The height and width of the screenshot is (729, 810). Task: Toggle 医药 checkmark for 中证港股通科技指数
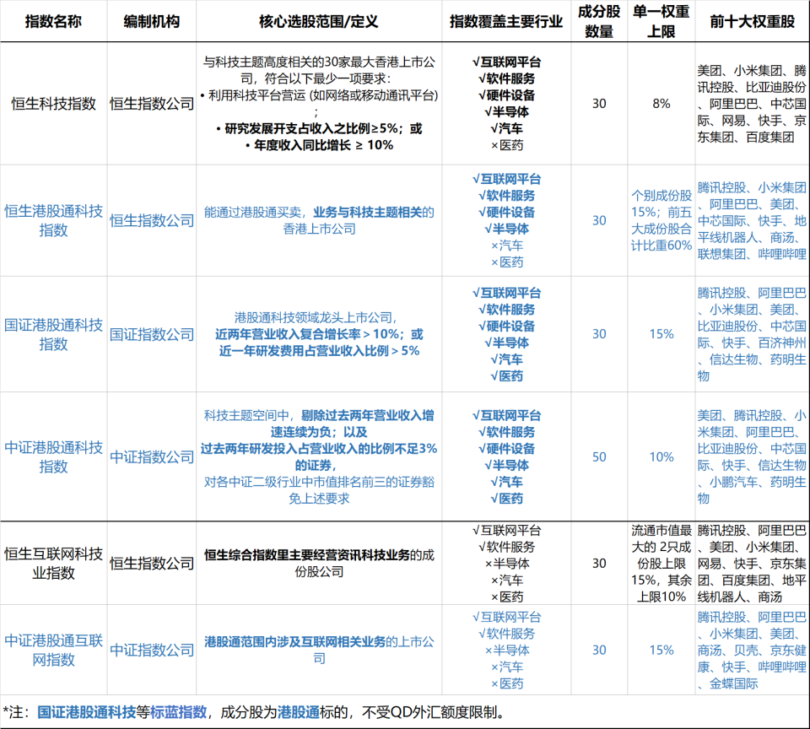[507, 499]
